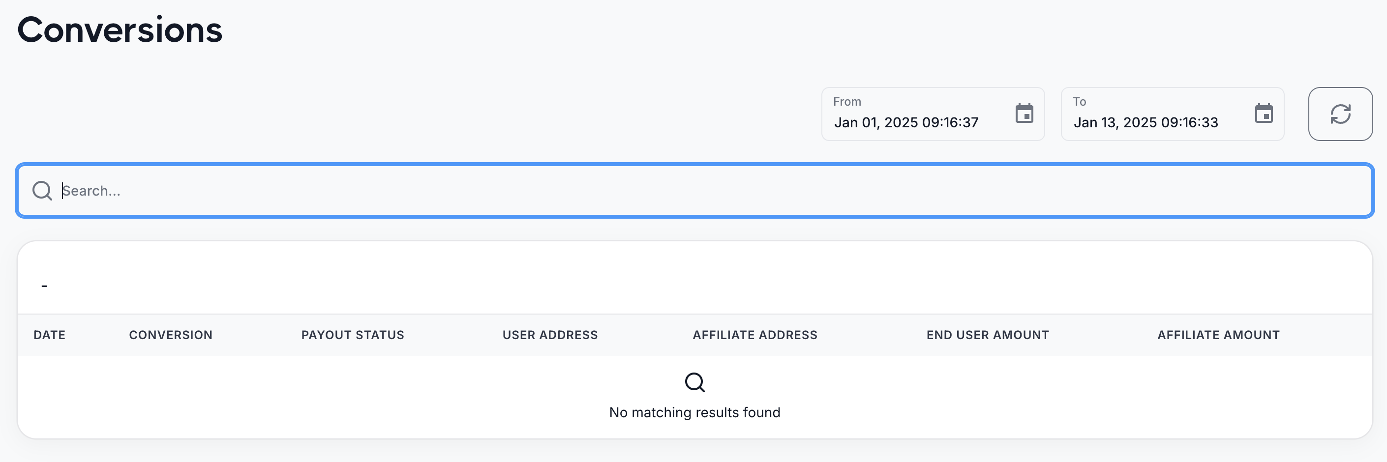Click the To date value Jan 13, 2025
The width and height of the screenshot is (1387, 462).
click(x=1145, y=122)
